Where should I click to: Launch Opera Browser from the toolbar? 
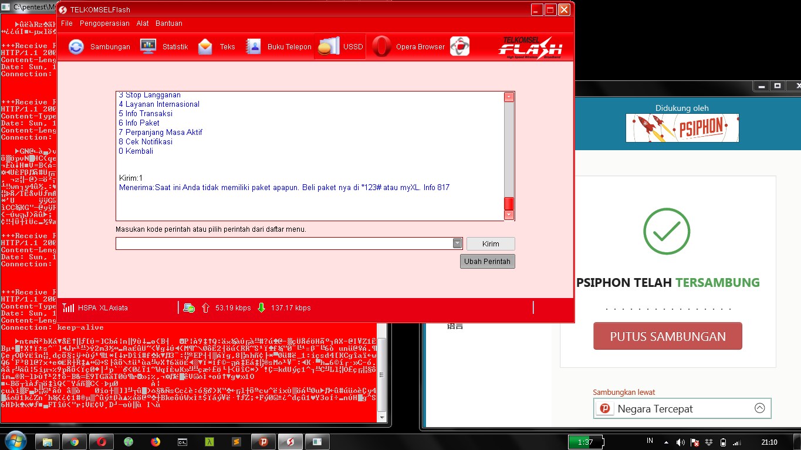tap(381, 46)
